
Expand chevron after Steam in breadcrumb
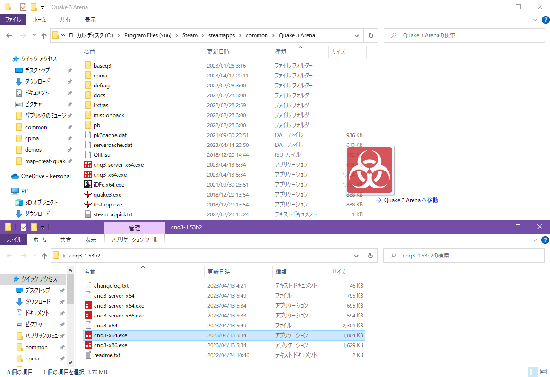tap(203, 35)
